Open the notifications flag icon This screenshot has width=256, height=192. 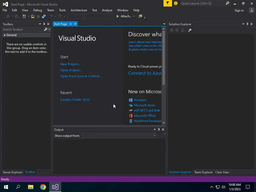(168, 3)
